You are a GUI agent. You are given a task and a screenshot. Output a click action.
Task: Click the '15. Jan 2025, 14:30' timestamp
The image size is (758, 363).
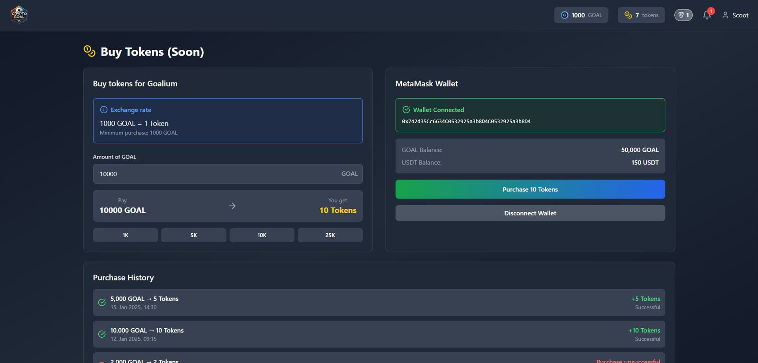(x=133, y=307)
